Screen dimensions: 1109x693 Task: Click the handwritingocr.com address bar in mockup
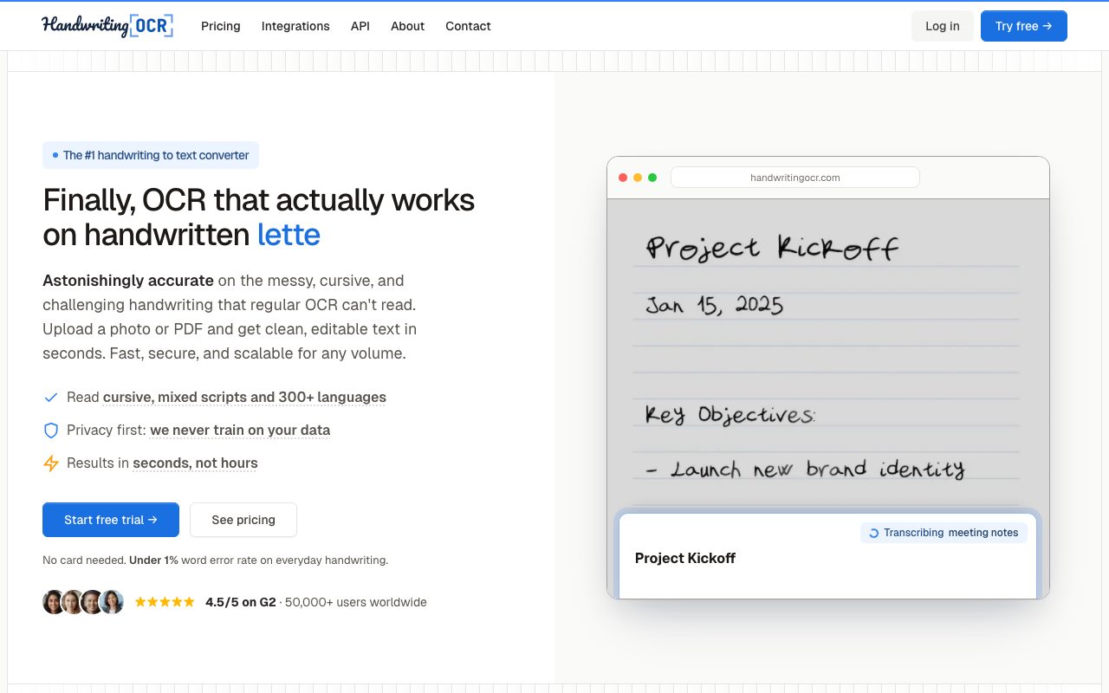coord(795,178)
